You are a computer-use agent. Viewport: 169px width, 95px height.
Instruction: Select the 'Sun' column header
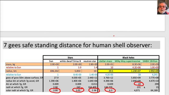tap(51, 61)
